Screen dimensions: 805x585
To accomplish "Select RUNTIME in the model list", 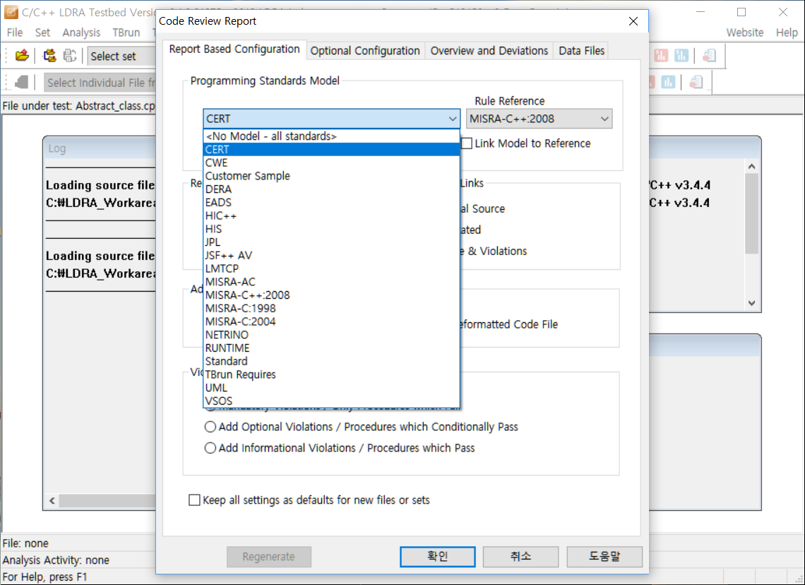I will tap(331, 348).
